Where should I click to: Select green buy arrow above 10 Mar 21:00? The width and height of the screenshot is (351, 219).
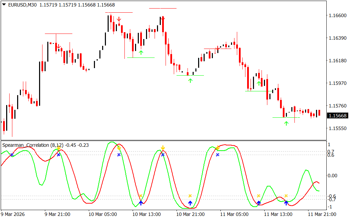coord(190,80)
